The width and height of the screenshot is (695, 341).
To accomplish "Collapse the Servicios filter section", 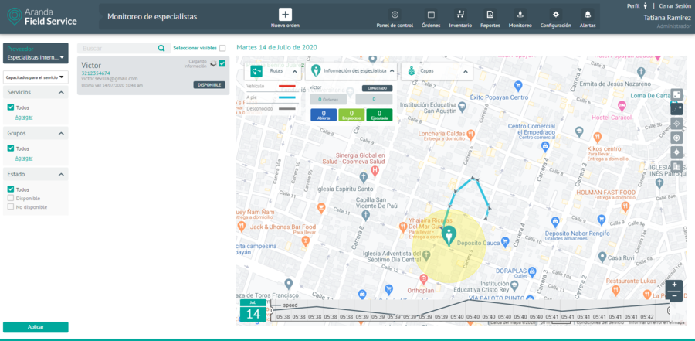I will pos(61,92).
